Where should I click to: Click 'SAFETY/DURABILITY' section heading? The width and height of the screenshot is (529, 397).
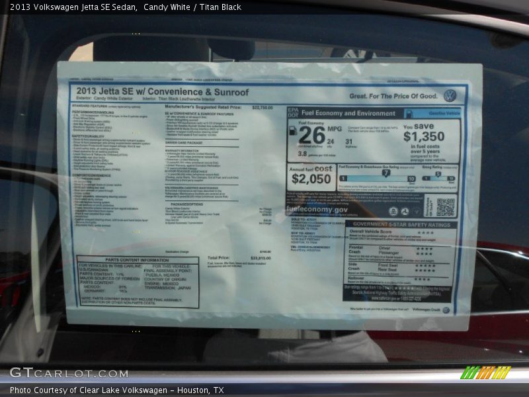pyautogui.click(x=88, y=136)
